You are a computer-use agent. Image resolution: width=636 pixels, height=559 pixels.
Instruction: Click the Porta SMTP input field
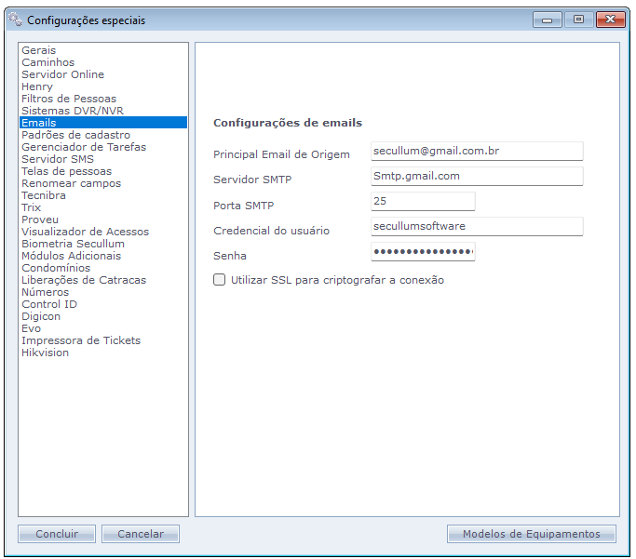click(x=422, y=201)
